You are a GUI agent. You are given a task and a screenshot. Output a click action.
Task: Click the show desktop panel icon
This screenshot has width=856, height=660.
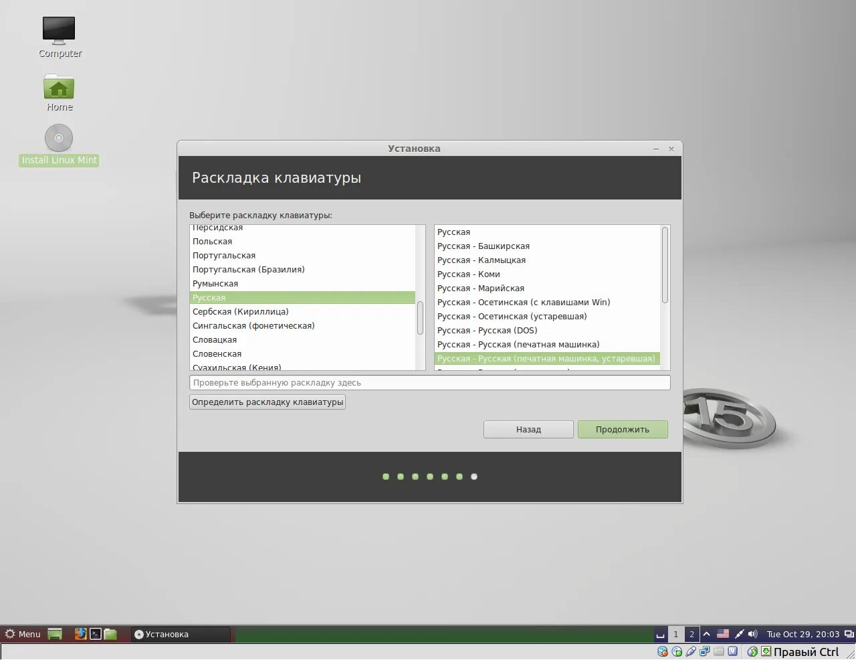pos(55,634)
